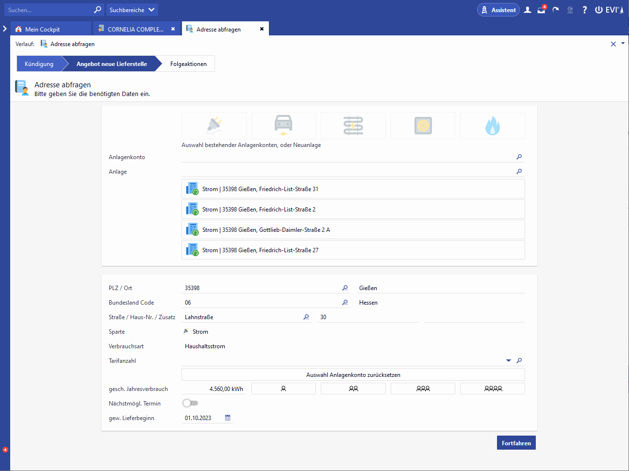Click the Fortfahren button
This screenshot has width=629, height=471.
(516, 443)
